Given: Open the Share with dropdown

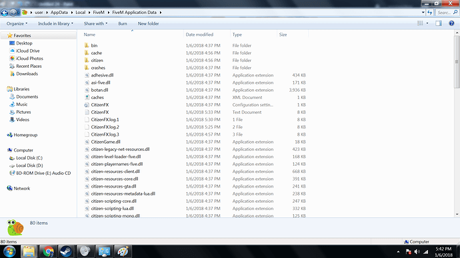Looking at the screenshot, I should [x=95, y=24].
